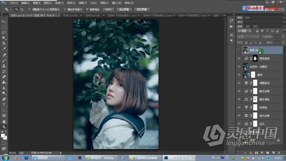
Task: Select the Horizontal Type tool
Action: pos(4,105)
